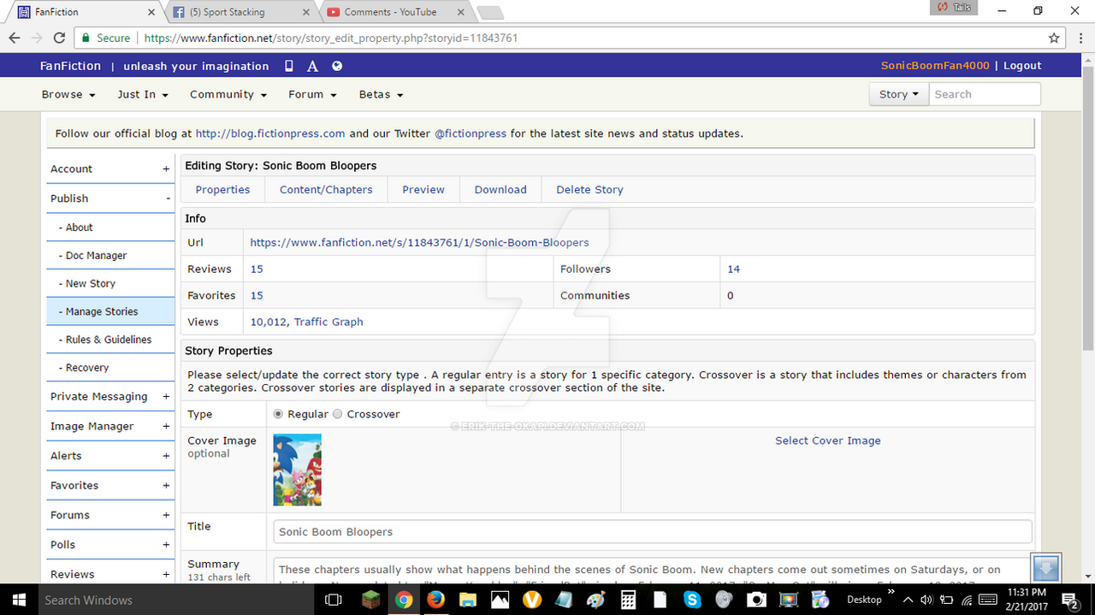This screenshot has width=1095, height=615.
Task: Click the site Search box
Action: click(985, 94)
